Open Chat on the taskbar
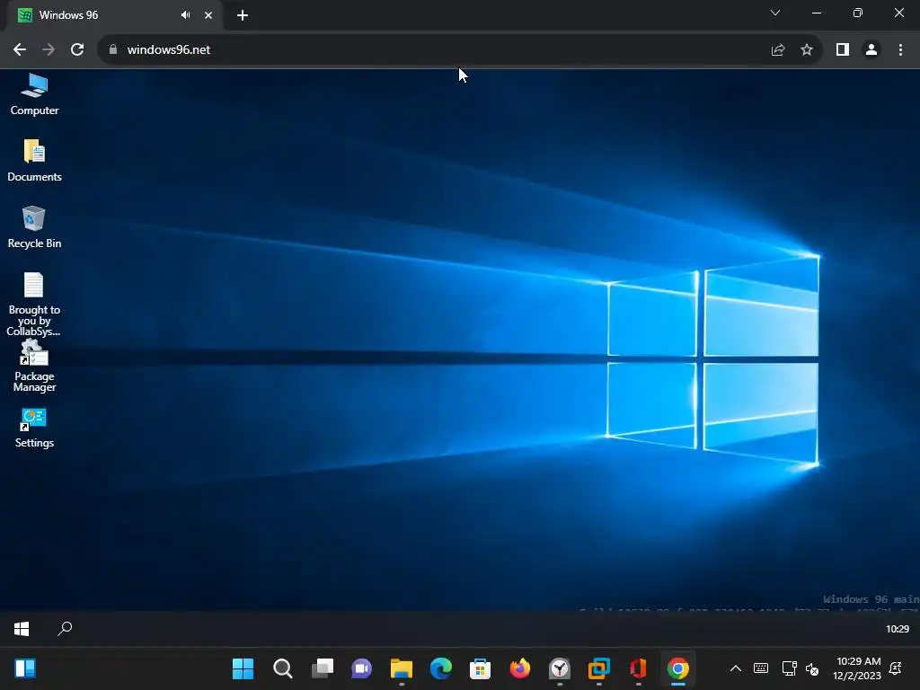This screenshot has height=690, width=920. point(361,668)
